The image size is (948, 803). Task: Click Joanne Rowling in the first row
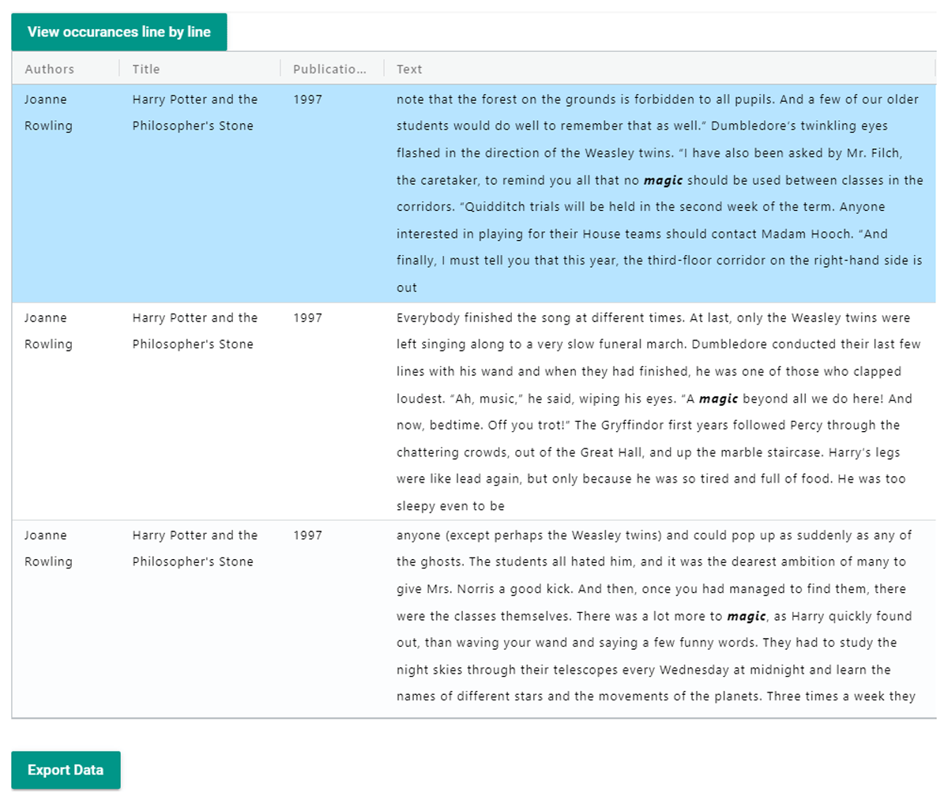(x=47, y=112)
